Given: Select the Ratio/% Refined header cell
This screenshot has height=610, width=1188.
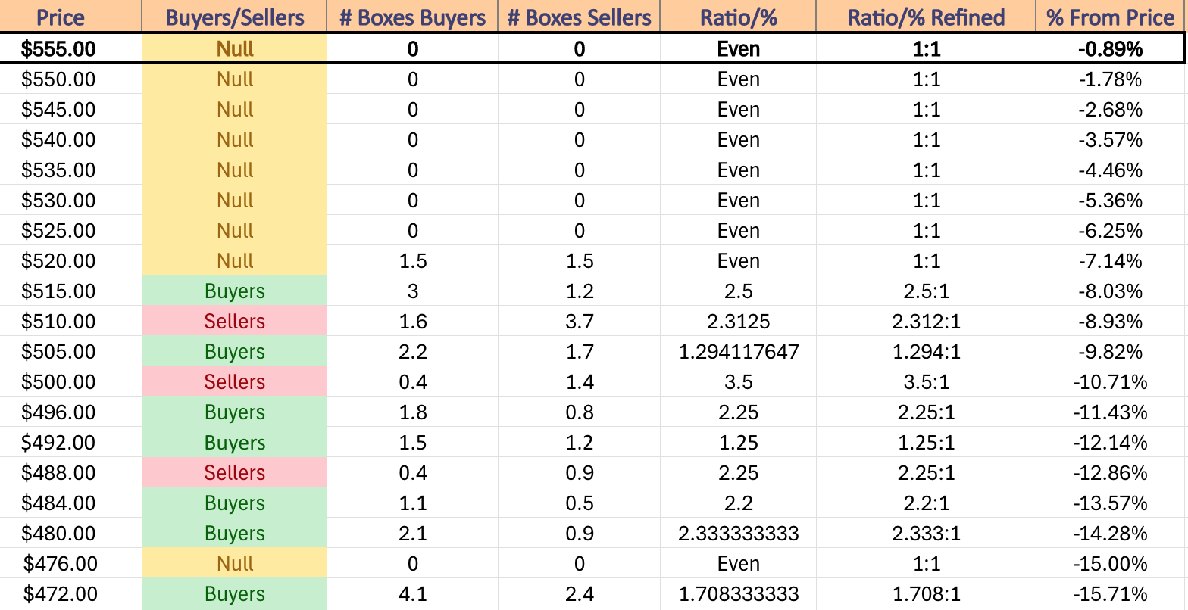Looking at the screenshot, I should [x=926, y=17].
